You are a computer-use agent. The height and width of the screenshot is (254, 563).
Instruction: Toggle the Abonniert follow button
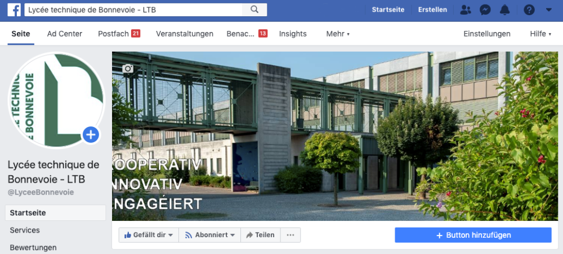209,235
